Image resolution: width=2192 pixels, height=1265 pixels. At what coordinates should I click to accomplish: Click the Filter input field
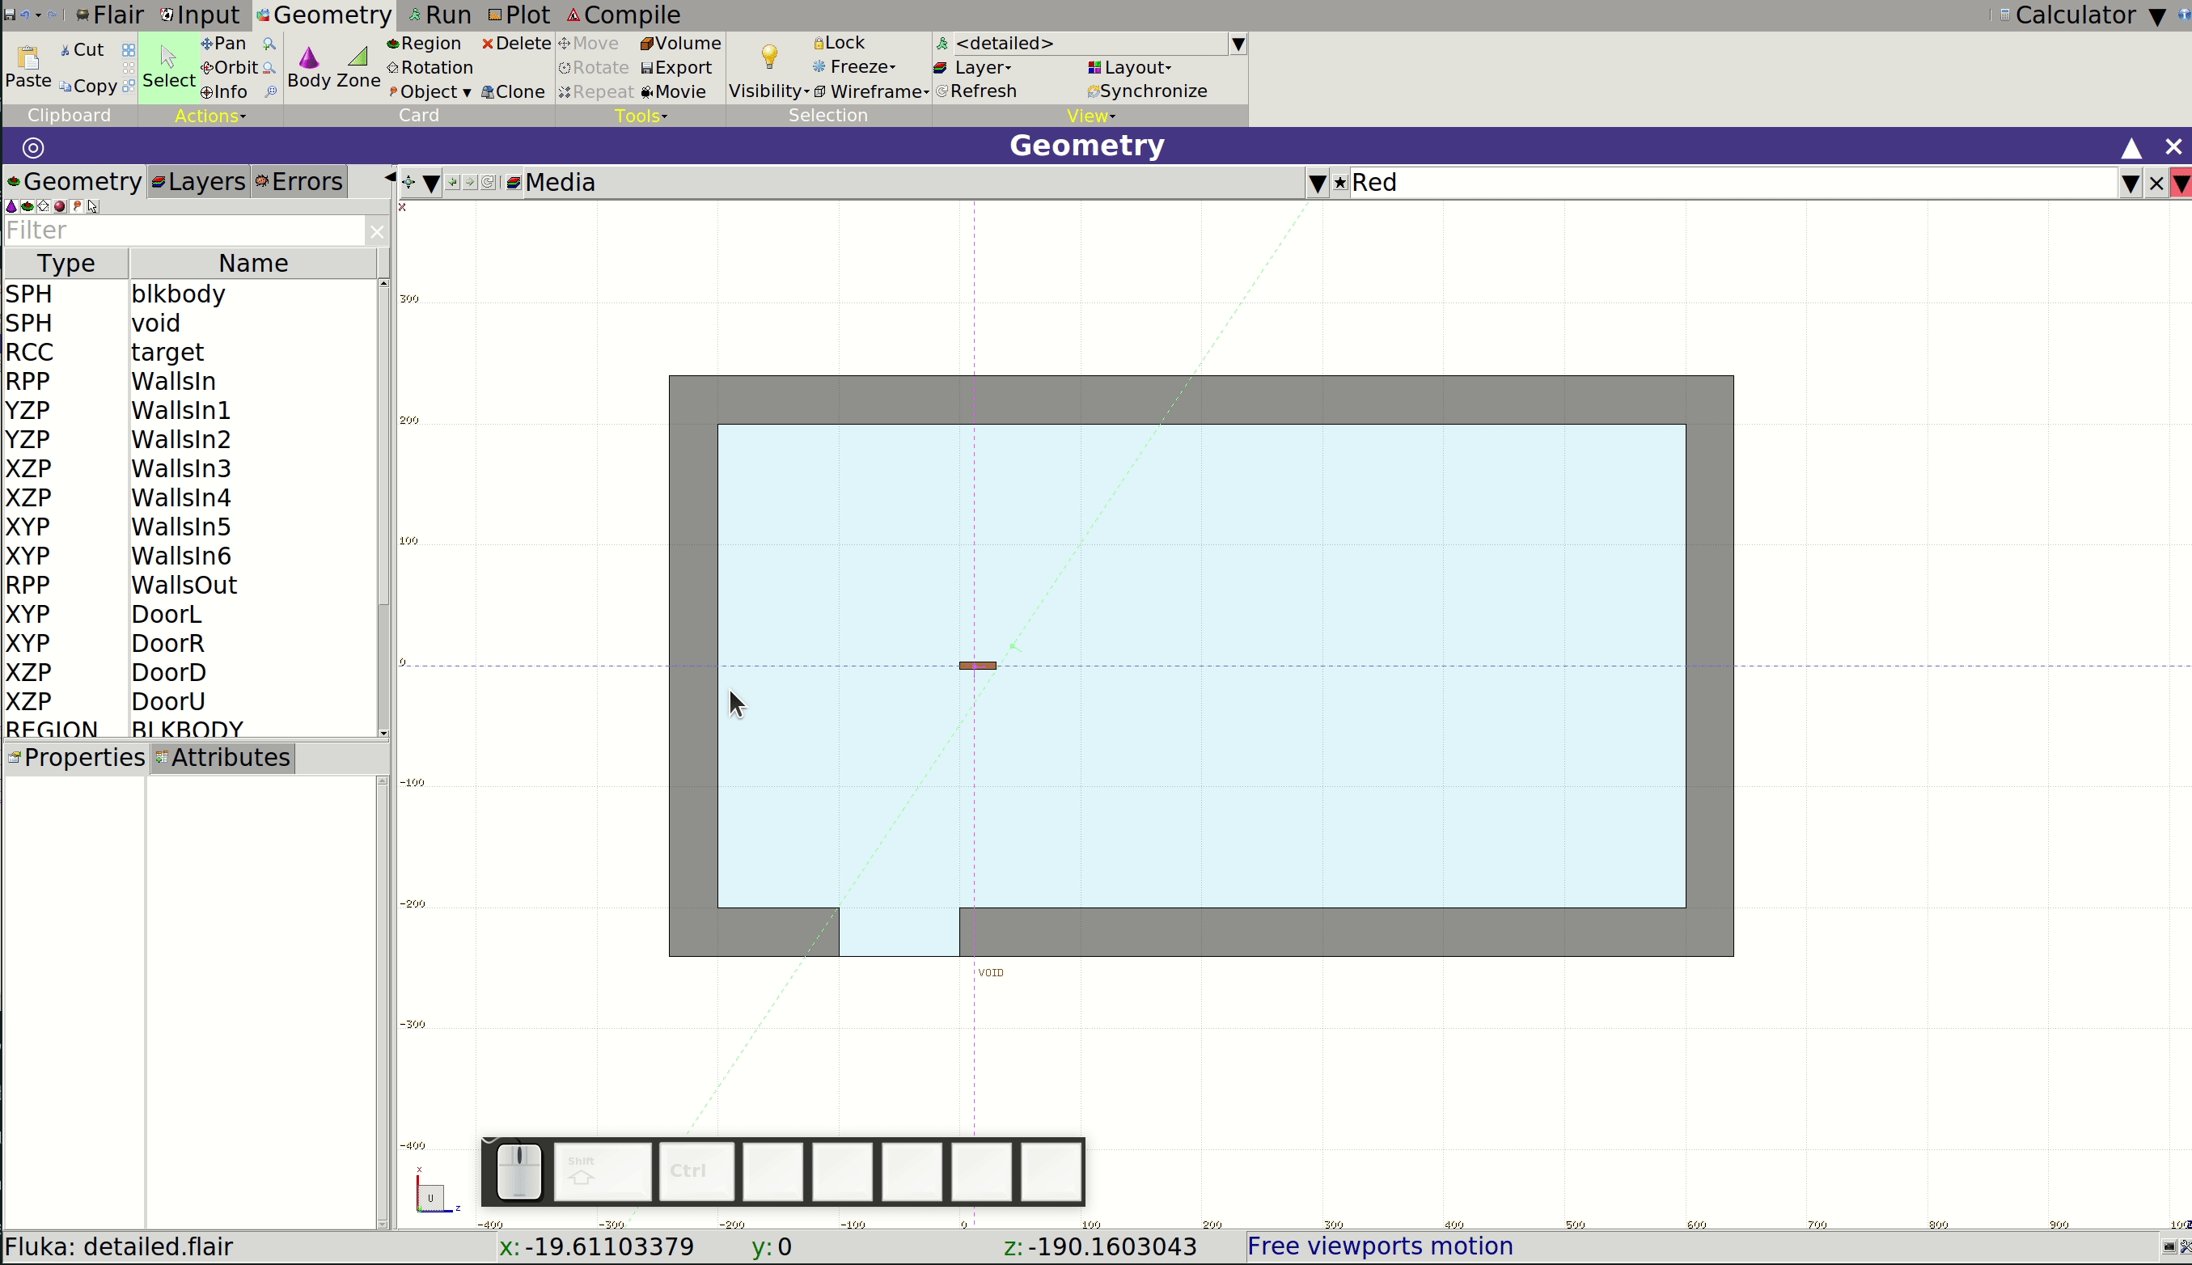(184, 231)
